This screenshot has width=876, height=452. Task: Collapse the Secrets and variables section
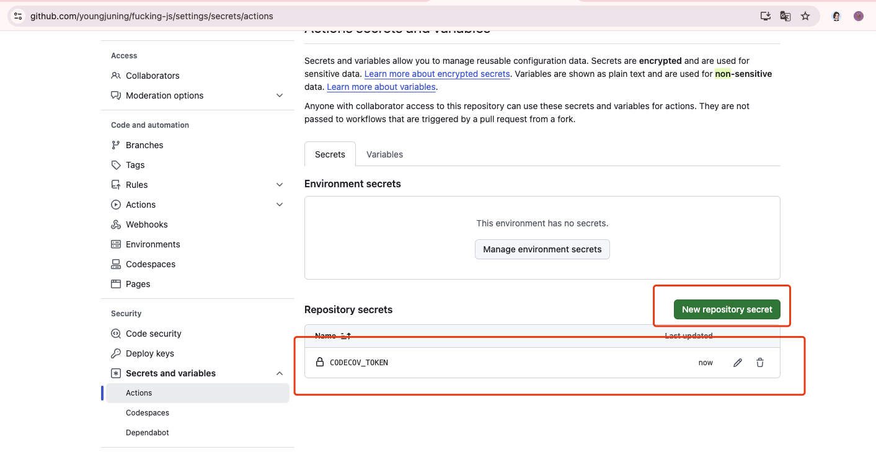(280, 373)
